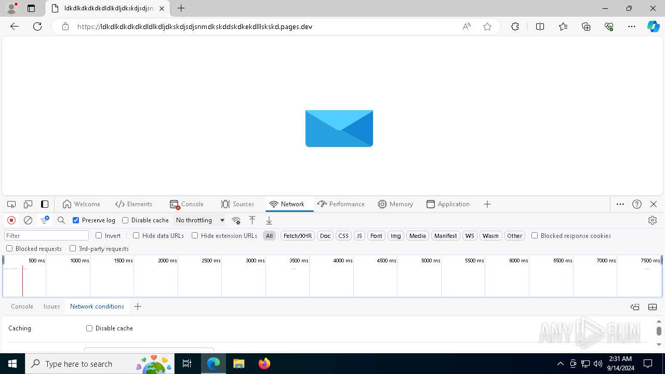665x374 pixels.
Task: Open DevTools customize three-dots menu
Action: click(x=620, y=204)
